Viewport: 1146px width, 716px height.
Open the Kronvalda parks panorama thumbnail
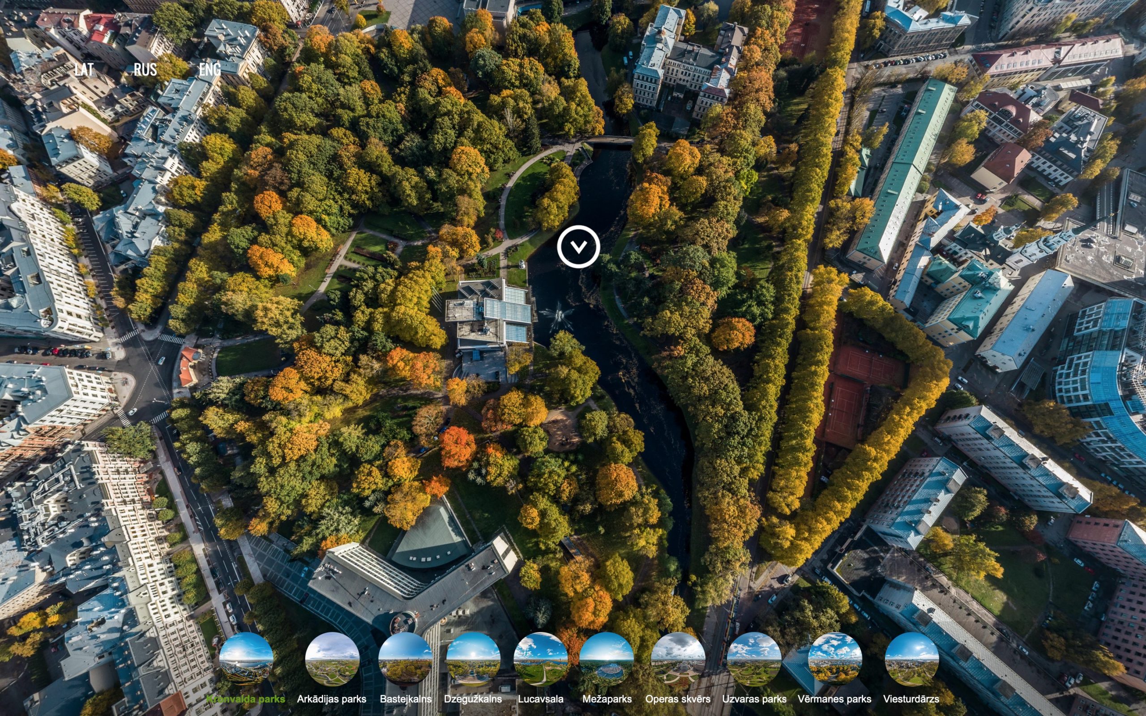pyautogui.click(x=246, y=659)
